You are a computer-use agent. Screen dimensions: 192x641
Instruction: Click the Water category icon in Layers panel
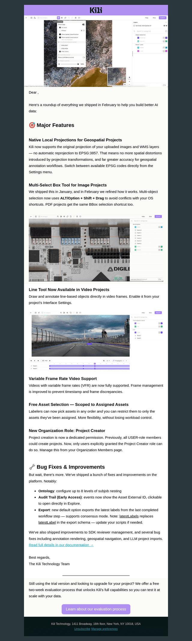[x=138, y=47]
